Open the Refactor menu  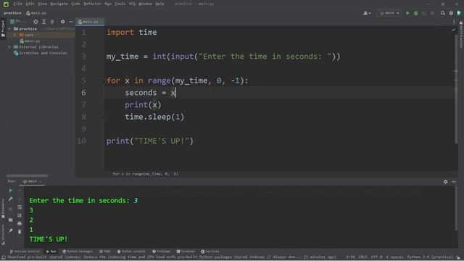(x=92, y=4)
